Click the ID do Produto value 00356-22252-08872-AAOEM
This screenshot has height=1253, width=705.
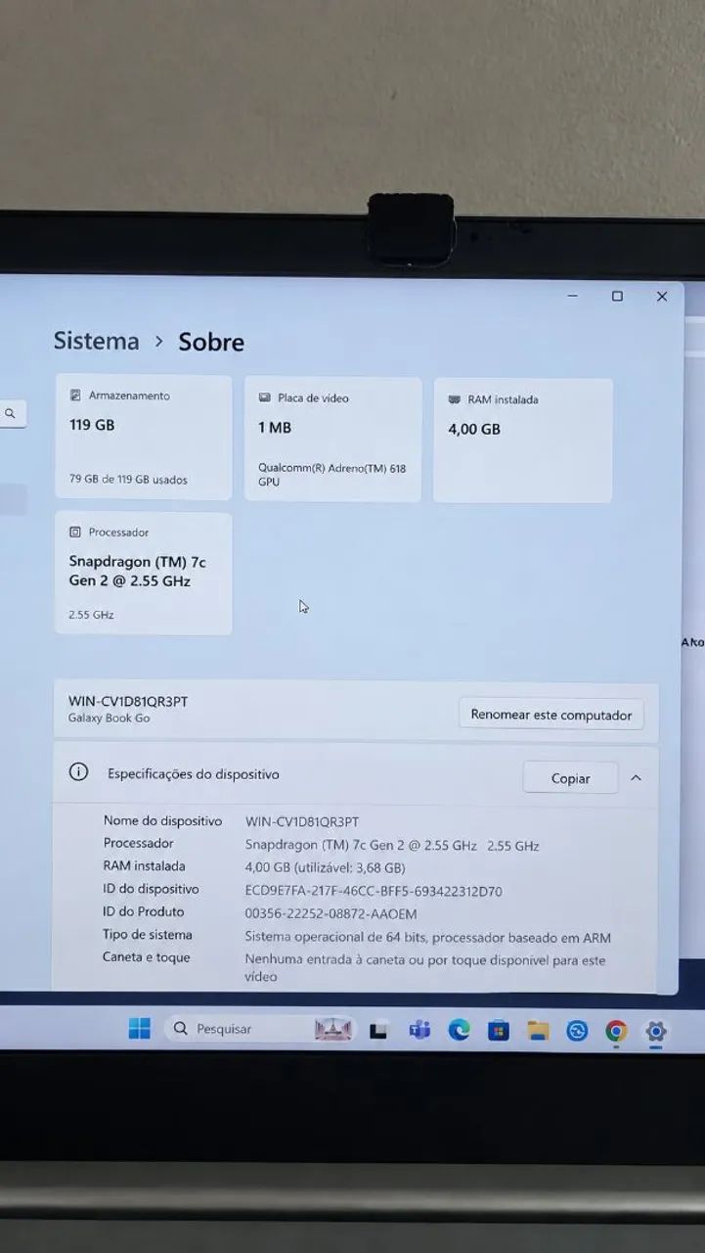tap(330, 914)
